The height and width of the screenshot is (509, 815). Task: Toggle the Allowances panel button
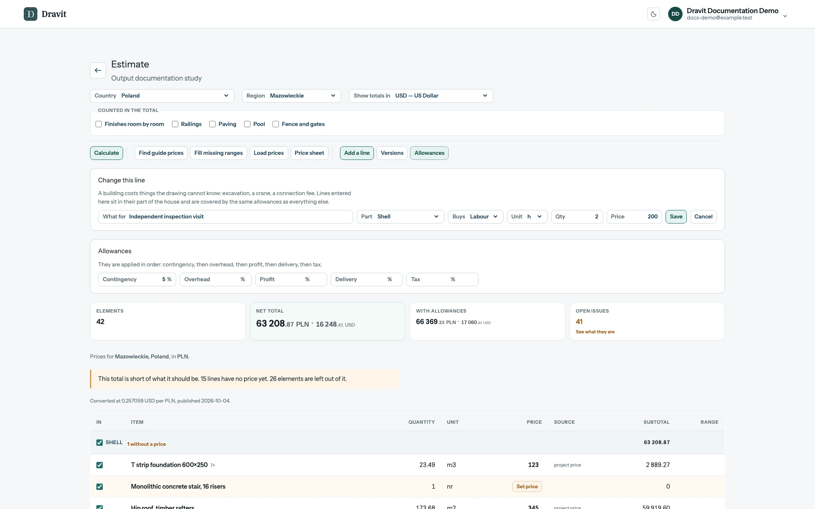coord(430,153)
